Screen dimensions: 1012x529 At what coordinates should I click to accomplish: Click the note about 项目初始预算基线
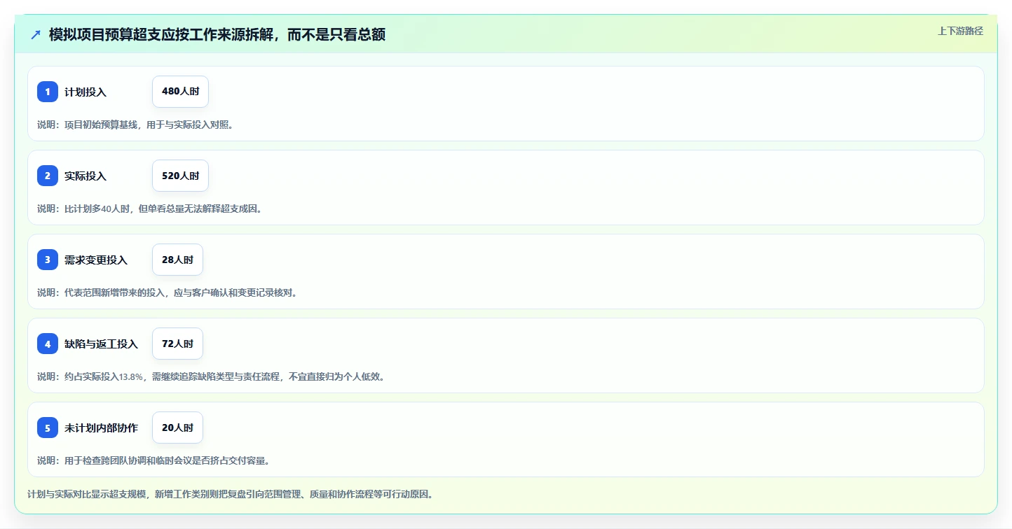click(135, 125)
